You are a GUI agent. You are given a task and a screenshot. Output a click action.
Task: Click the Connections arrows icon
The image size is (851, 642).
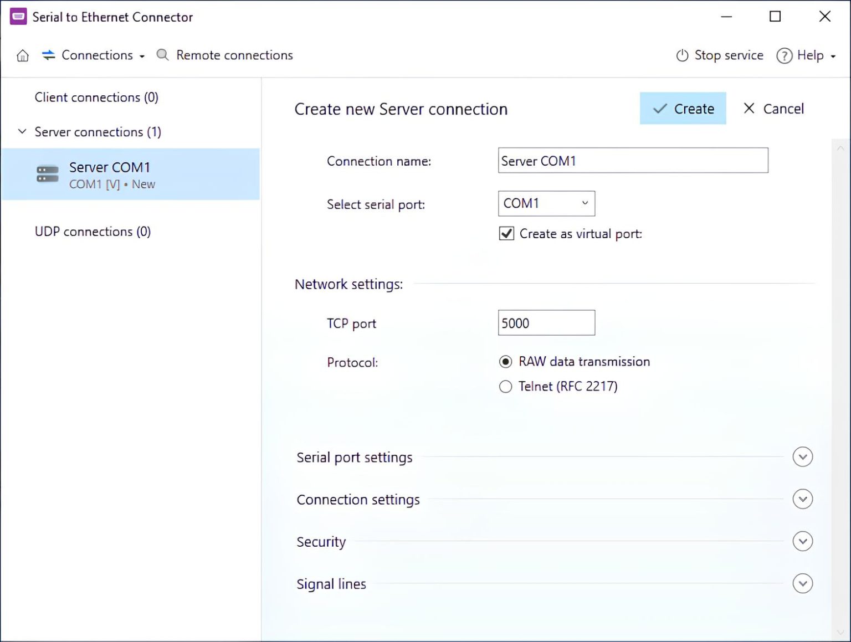tap(49, 55)
